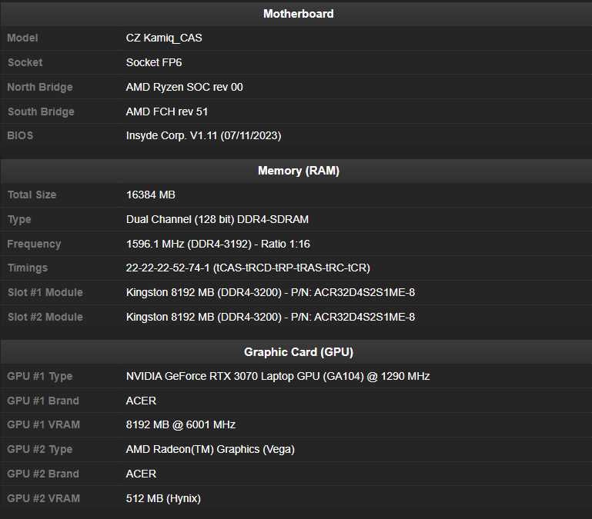Screen dimensions: 592x519
Task: Click the GPU #2 VRAM label
Action: (x=43, y=499)
